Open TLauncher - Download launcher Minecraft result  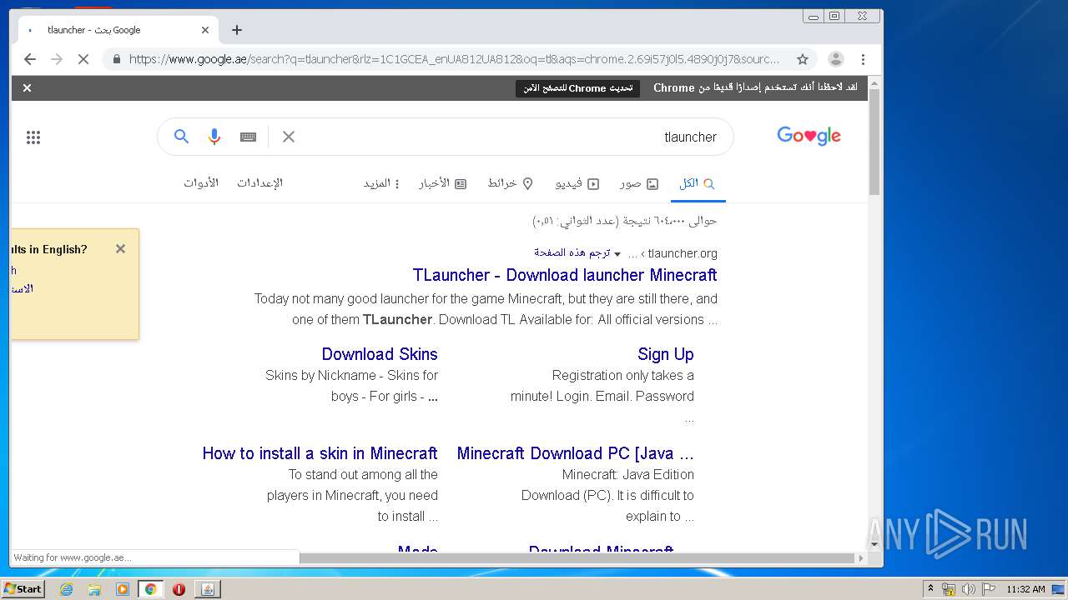565,275
